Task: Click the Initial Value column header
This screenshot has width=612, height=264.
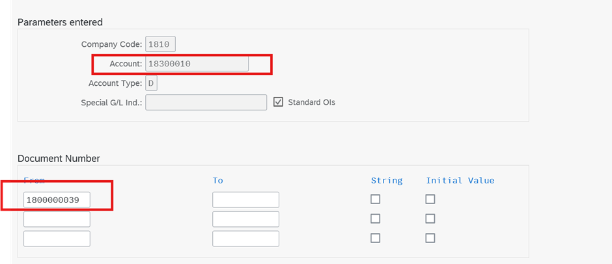Action: pyautogui.click(x=460, y=181)
